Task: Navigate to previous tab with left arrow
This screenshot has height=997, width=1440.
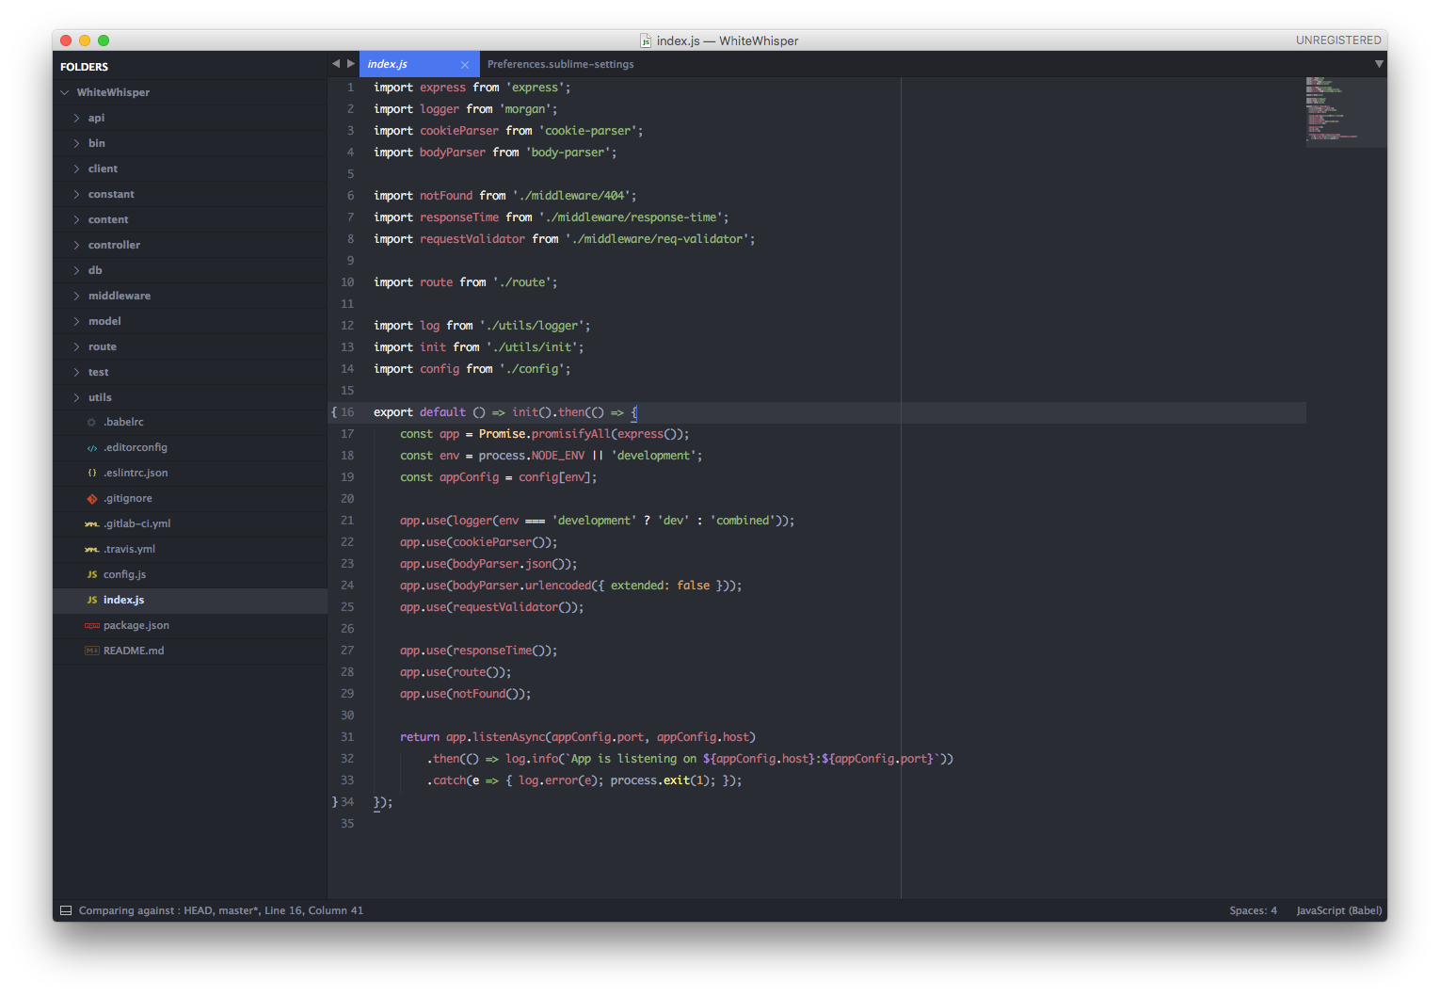Action: (336, 64)
